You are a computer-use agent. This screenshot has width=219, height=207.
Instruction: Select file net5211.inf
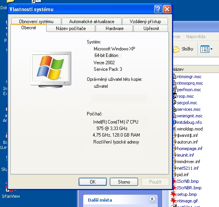(x=188, y=168)
